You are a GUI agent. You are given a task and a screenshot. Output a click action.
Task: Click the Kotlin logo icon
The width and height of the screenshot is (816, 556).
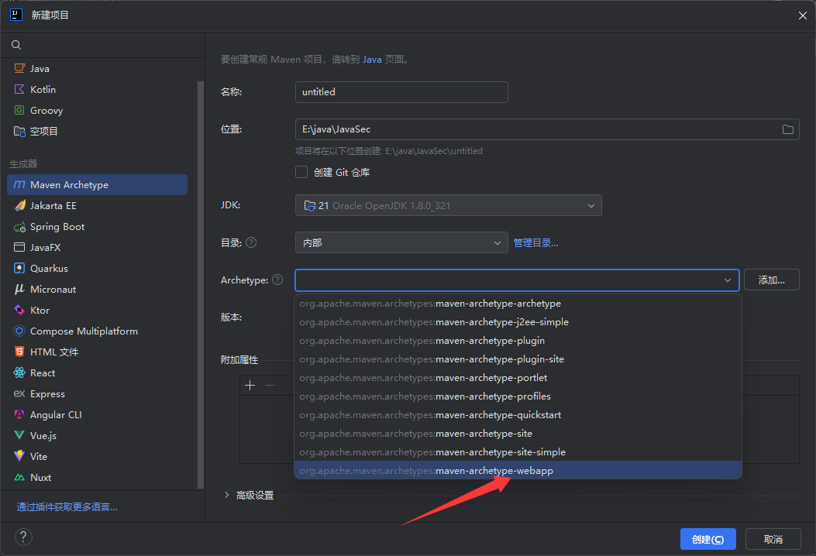[x=19, y=89]
